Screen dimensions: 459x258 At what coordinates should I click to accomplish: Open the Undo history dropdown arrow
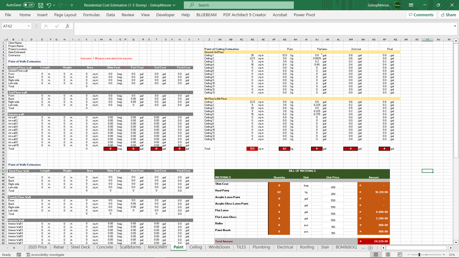[54, 5]
